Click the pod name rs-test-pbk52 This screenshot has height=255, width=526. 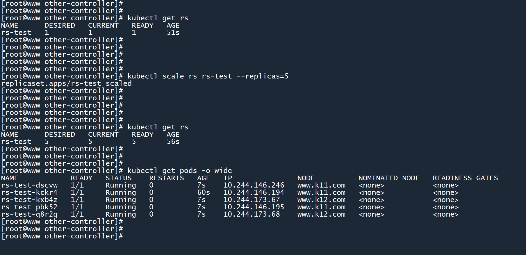pos(29,207)
